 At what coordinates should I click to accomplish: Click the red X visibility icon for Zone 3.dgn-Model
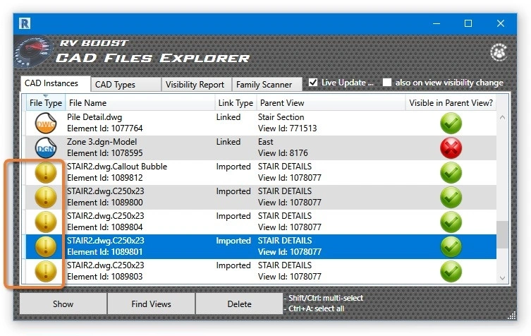(451, 148)
